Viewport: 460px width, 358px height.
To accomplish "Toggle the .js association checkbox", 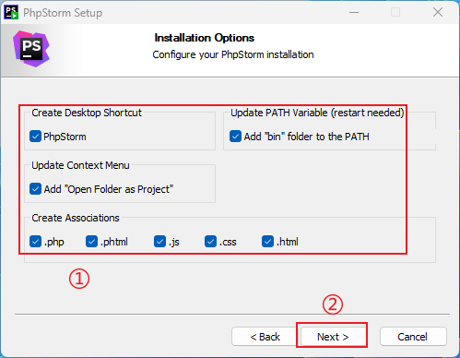I will pos(159,242).
